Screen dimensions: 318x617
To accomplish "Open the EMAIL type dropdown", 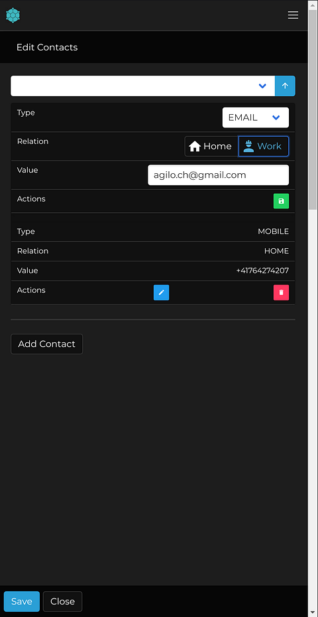I will (x=256, y=117).
